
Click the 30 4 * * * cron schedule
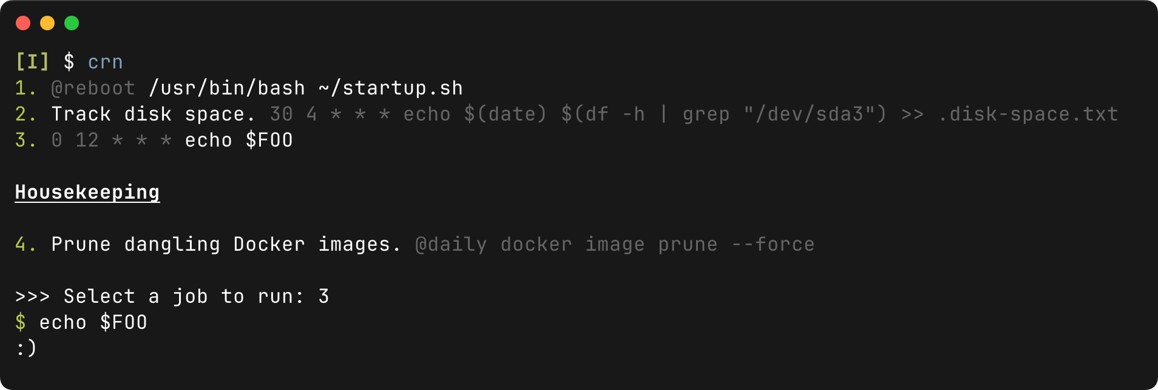pos(329,114)
